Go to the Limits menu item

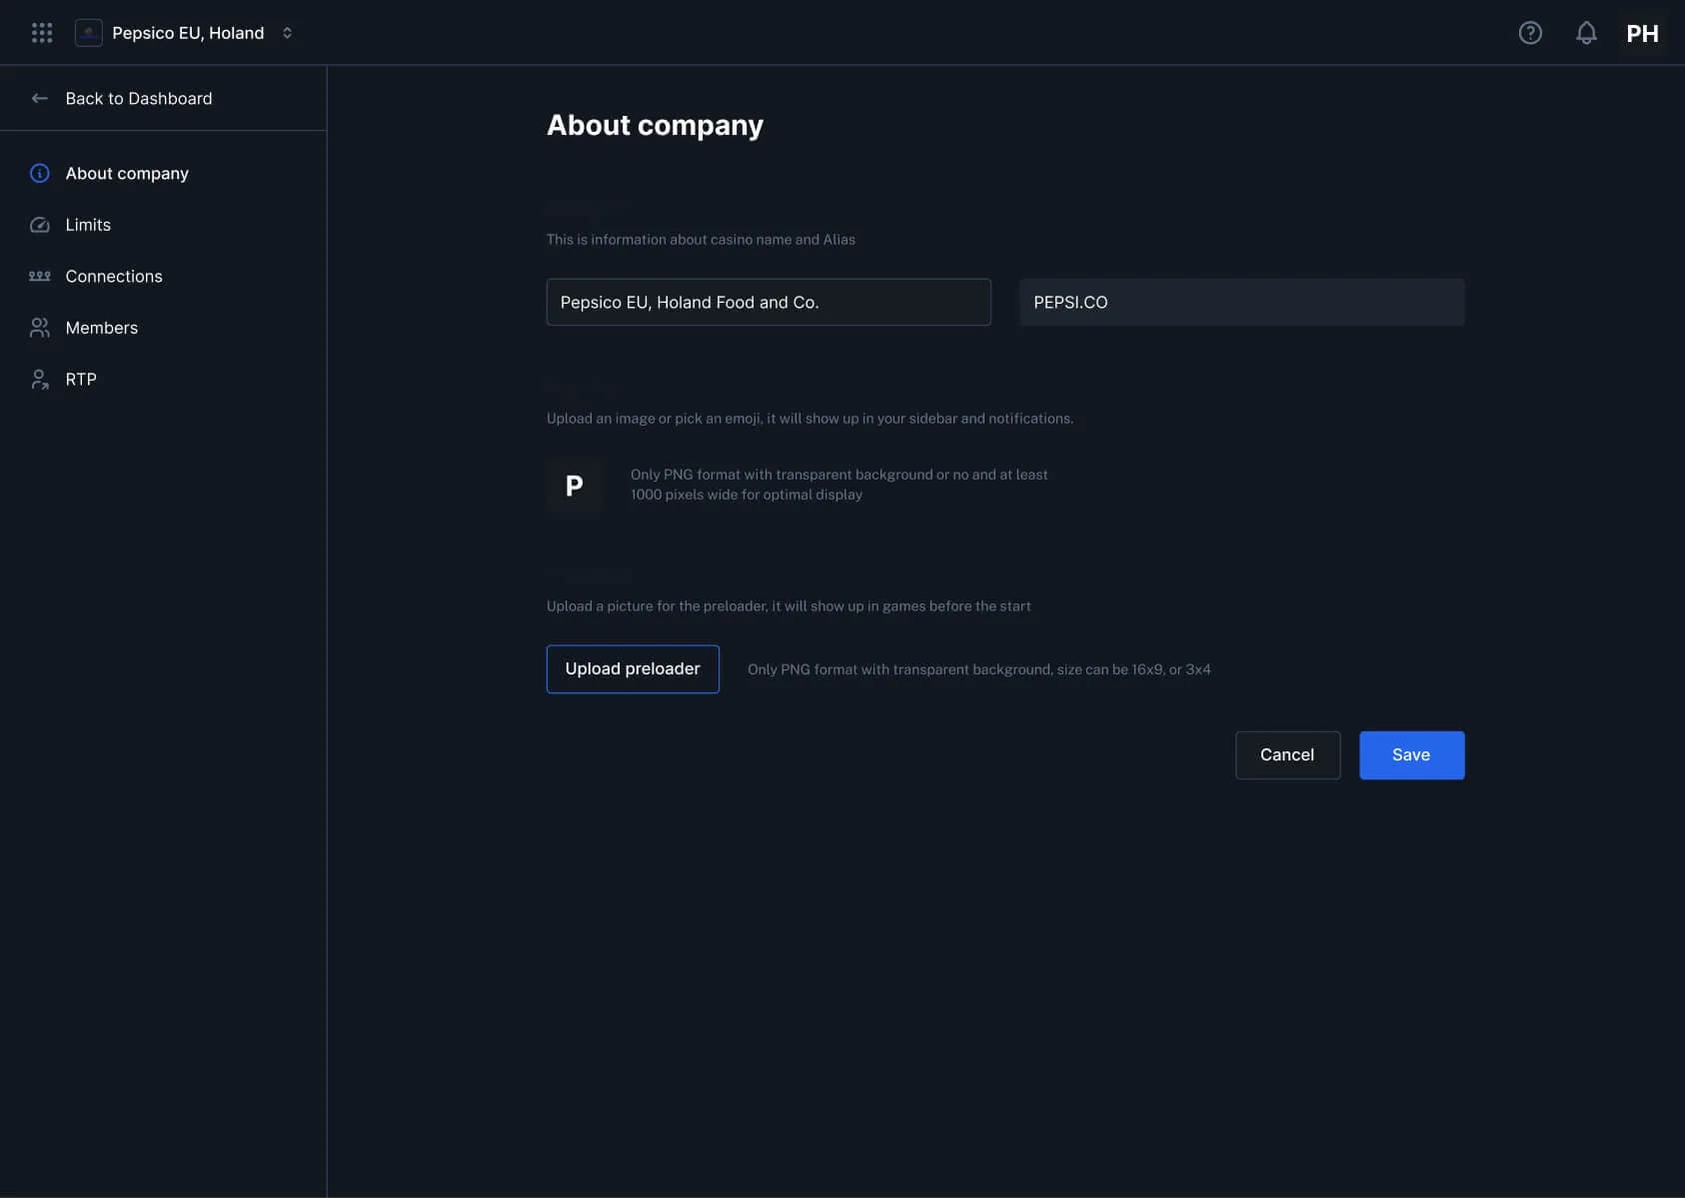(x=88, y=225)
